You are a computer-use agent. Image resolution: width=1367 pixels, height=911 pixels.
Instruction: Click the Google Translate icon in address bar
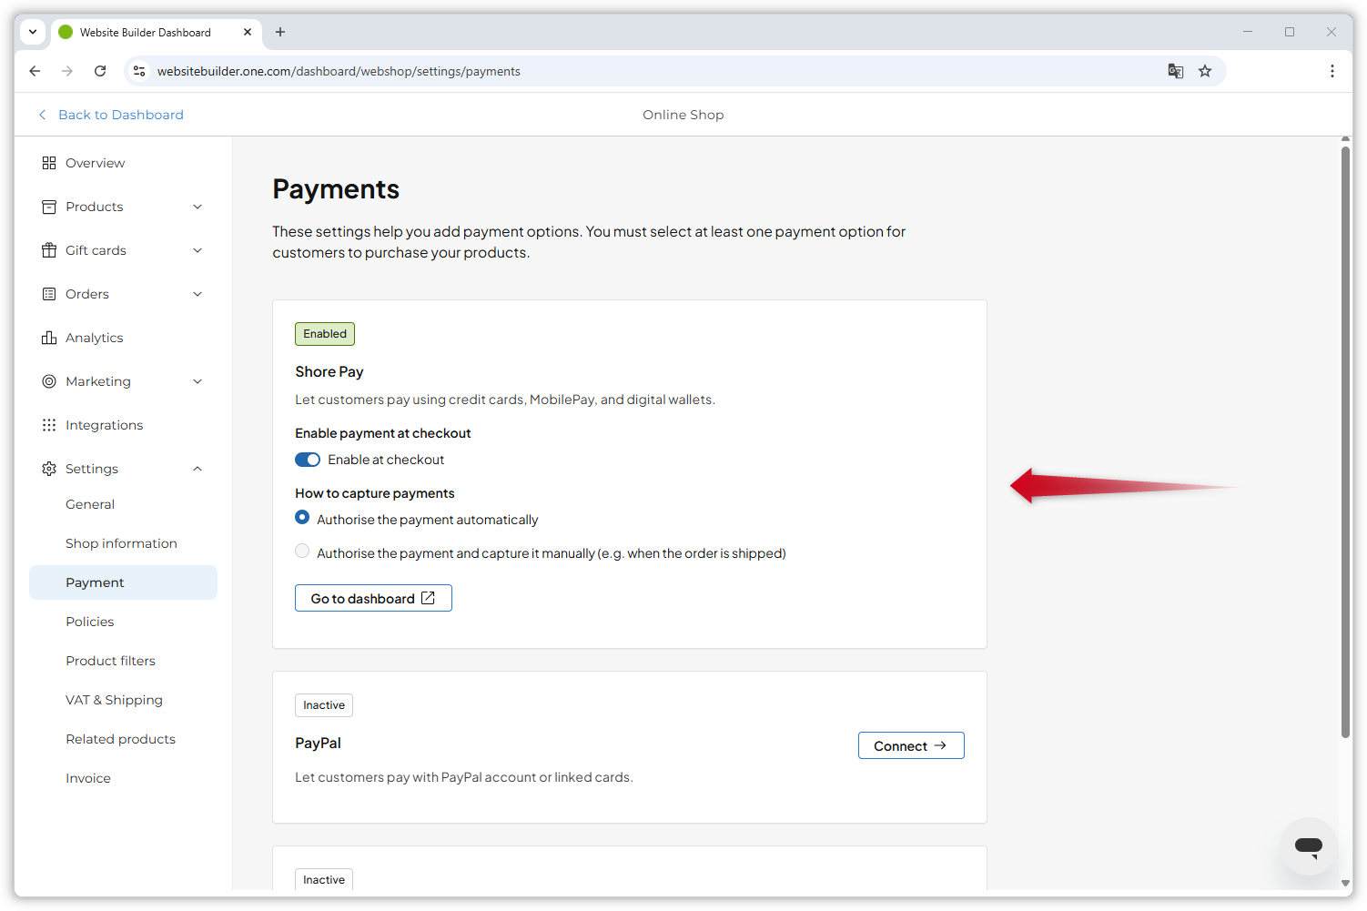click(1175, 70)
